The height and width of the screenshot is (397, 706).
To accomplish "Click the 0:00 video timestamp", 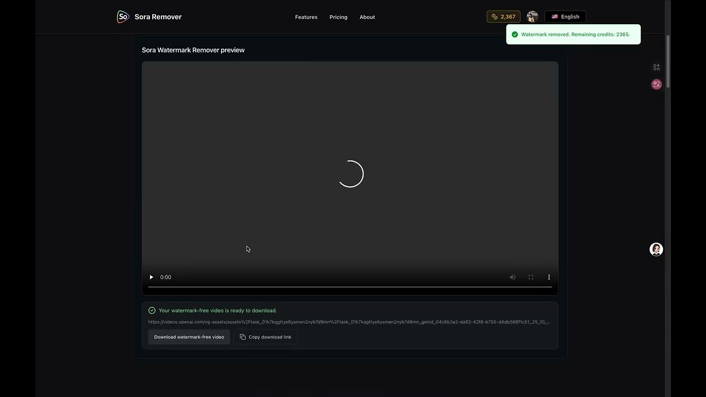I will click(165, 277).
